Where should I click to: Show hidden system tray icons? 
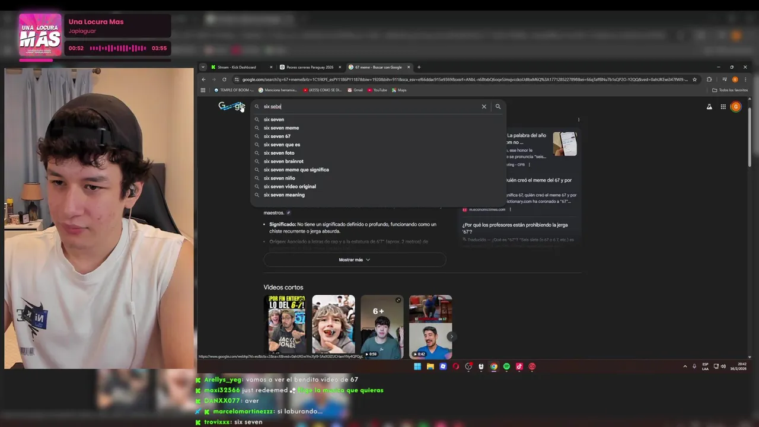click(x=685, y=367)
